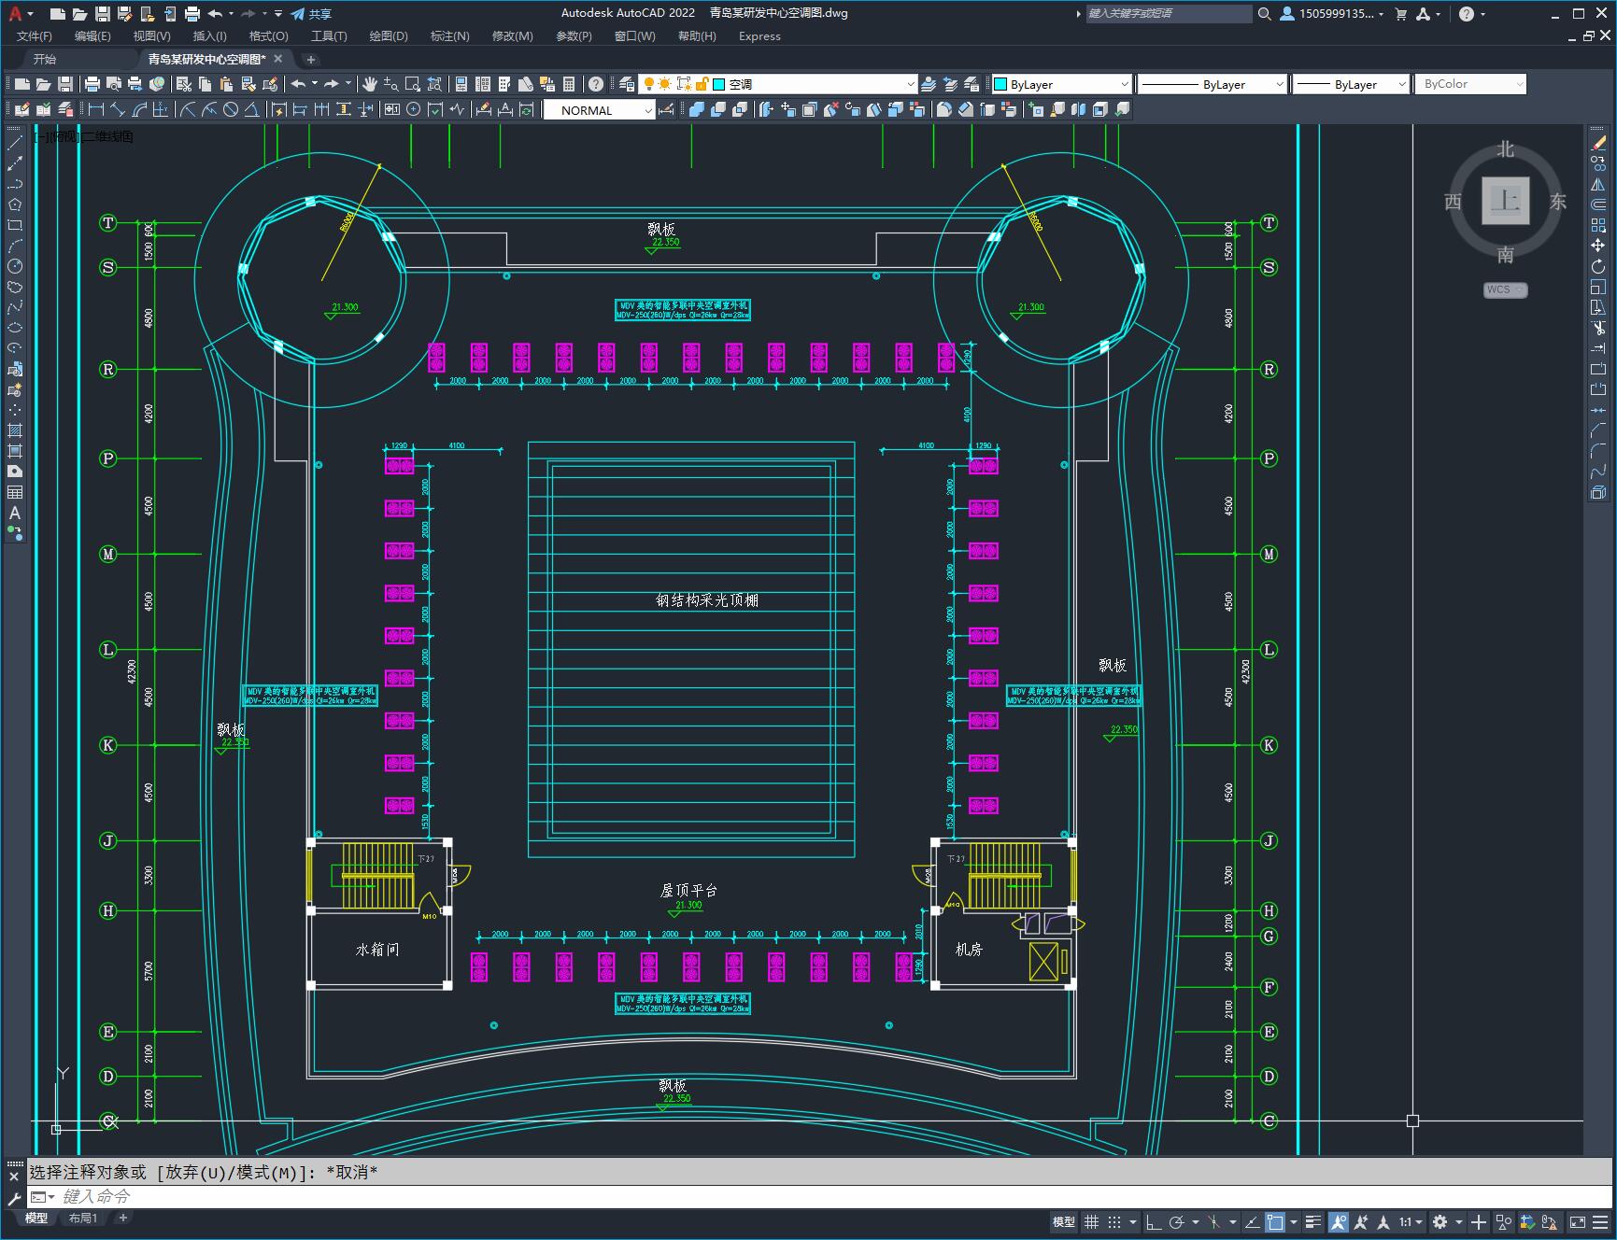Select the Line tool in draw toolbar
This screenshot has height=1240, width=1617.
click(x=15, y=143)
